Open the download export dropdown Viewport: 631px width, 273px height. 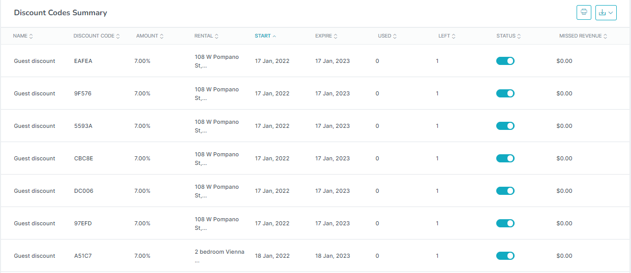click(606, 13)
